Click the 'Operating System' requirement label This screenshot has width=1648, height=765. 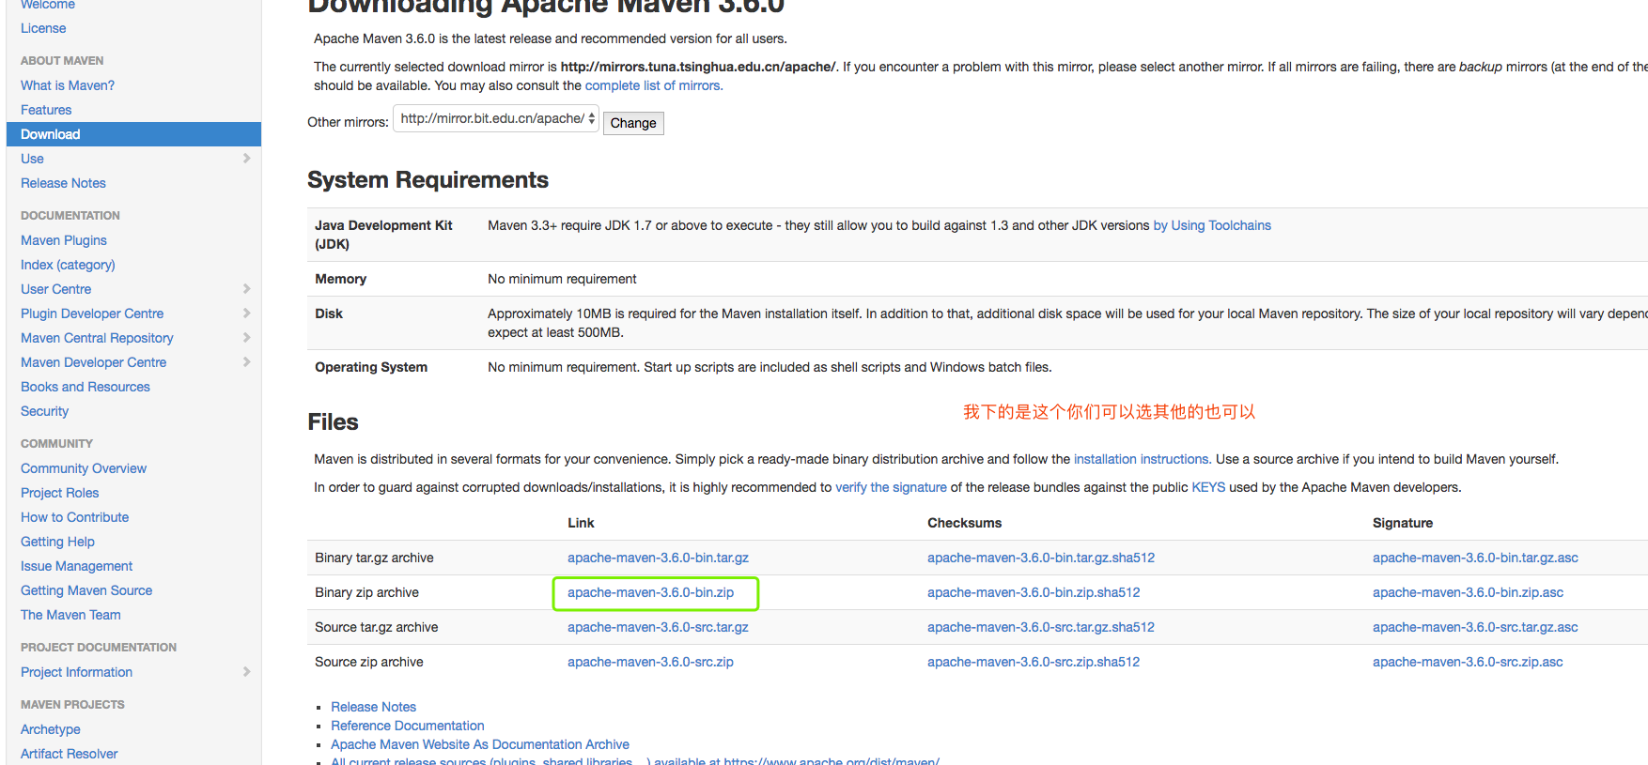(x=371, y=367)
